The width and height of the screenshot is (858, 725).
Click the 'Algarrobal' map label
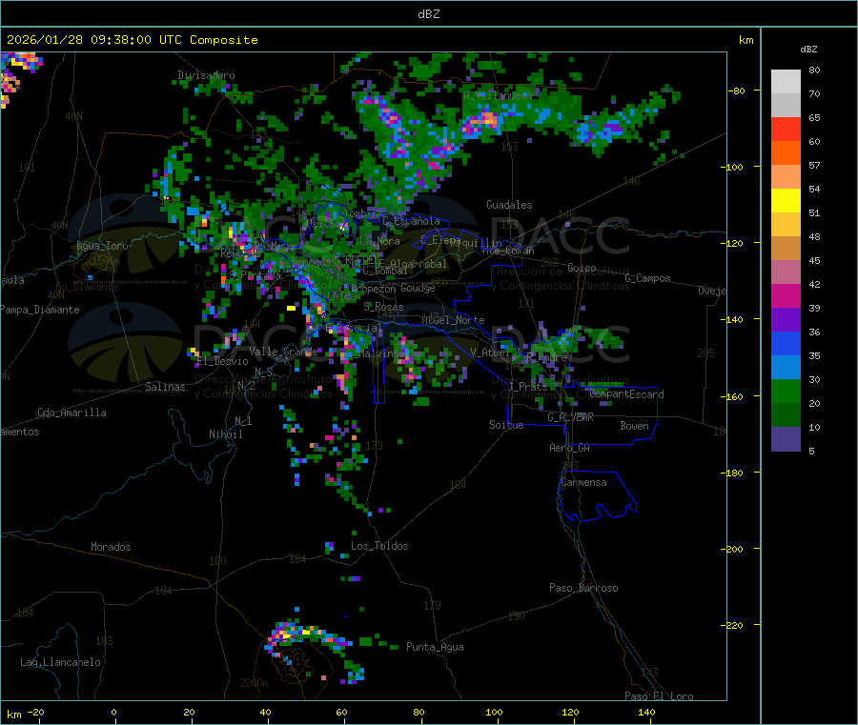pos(419,264)
